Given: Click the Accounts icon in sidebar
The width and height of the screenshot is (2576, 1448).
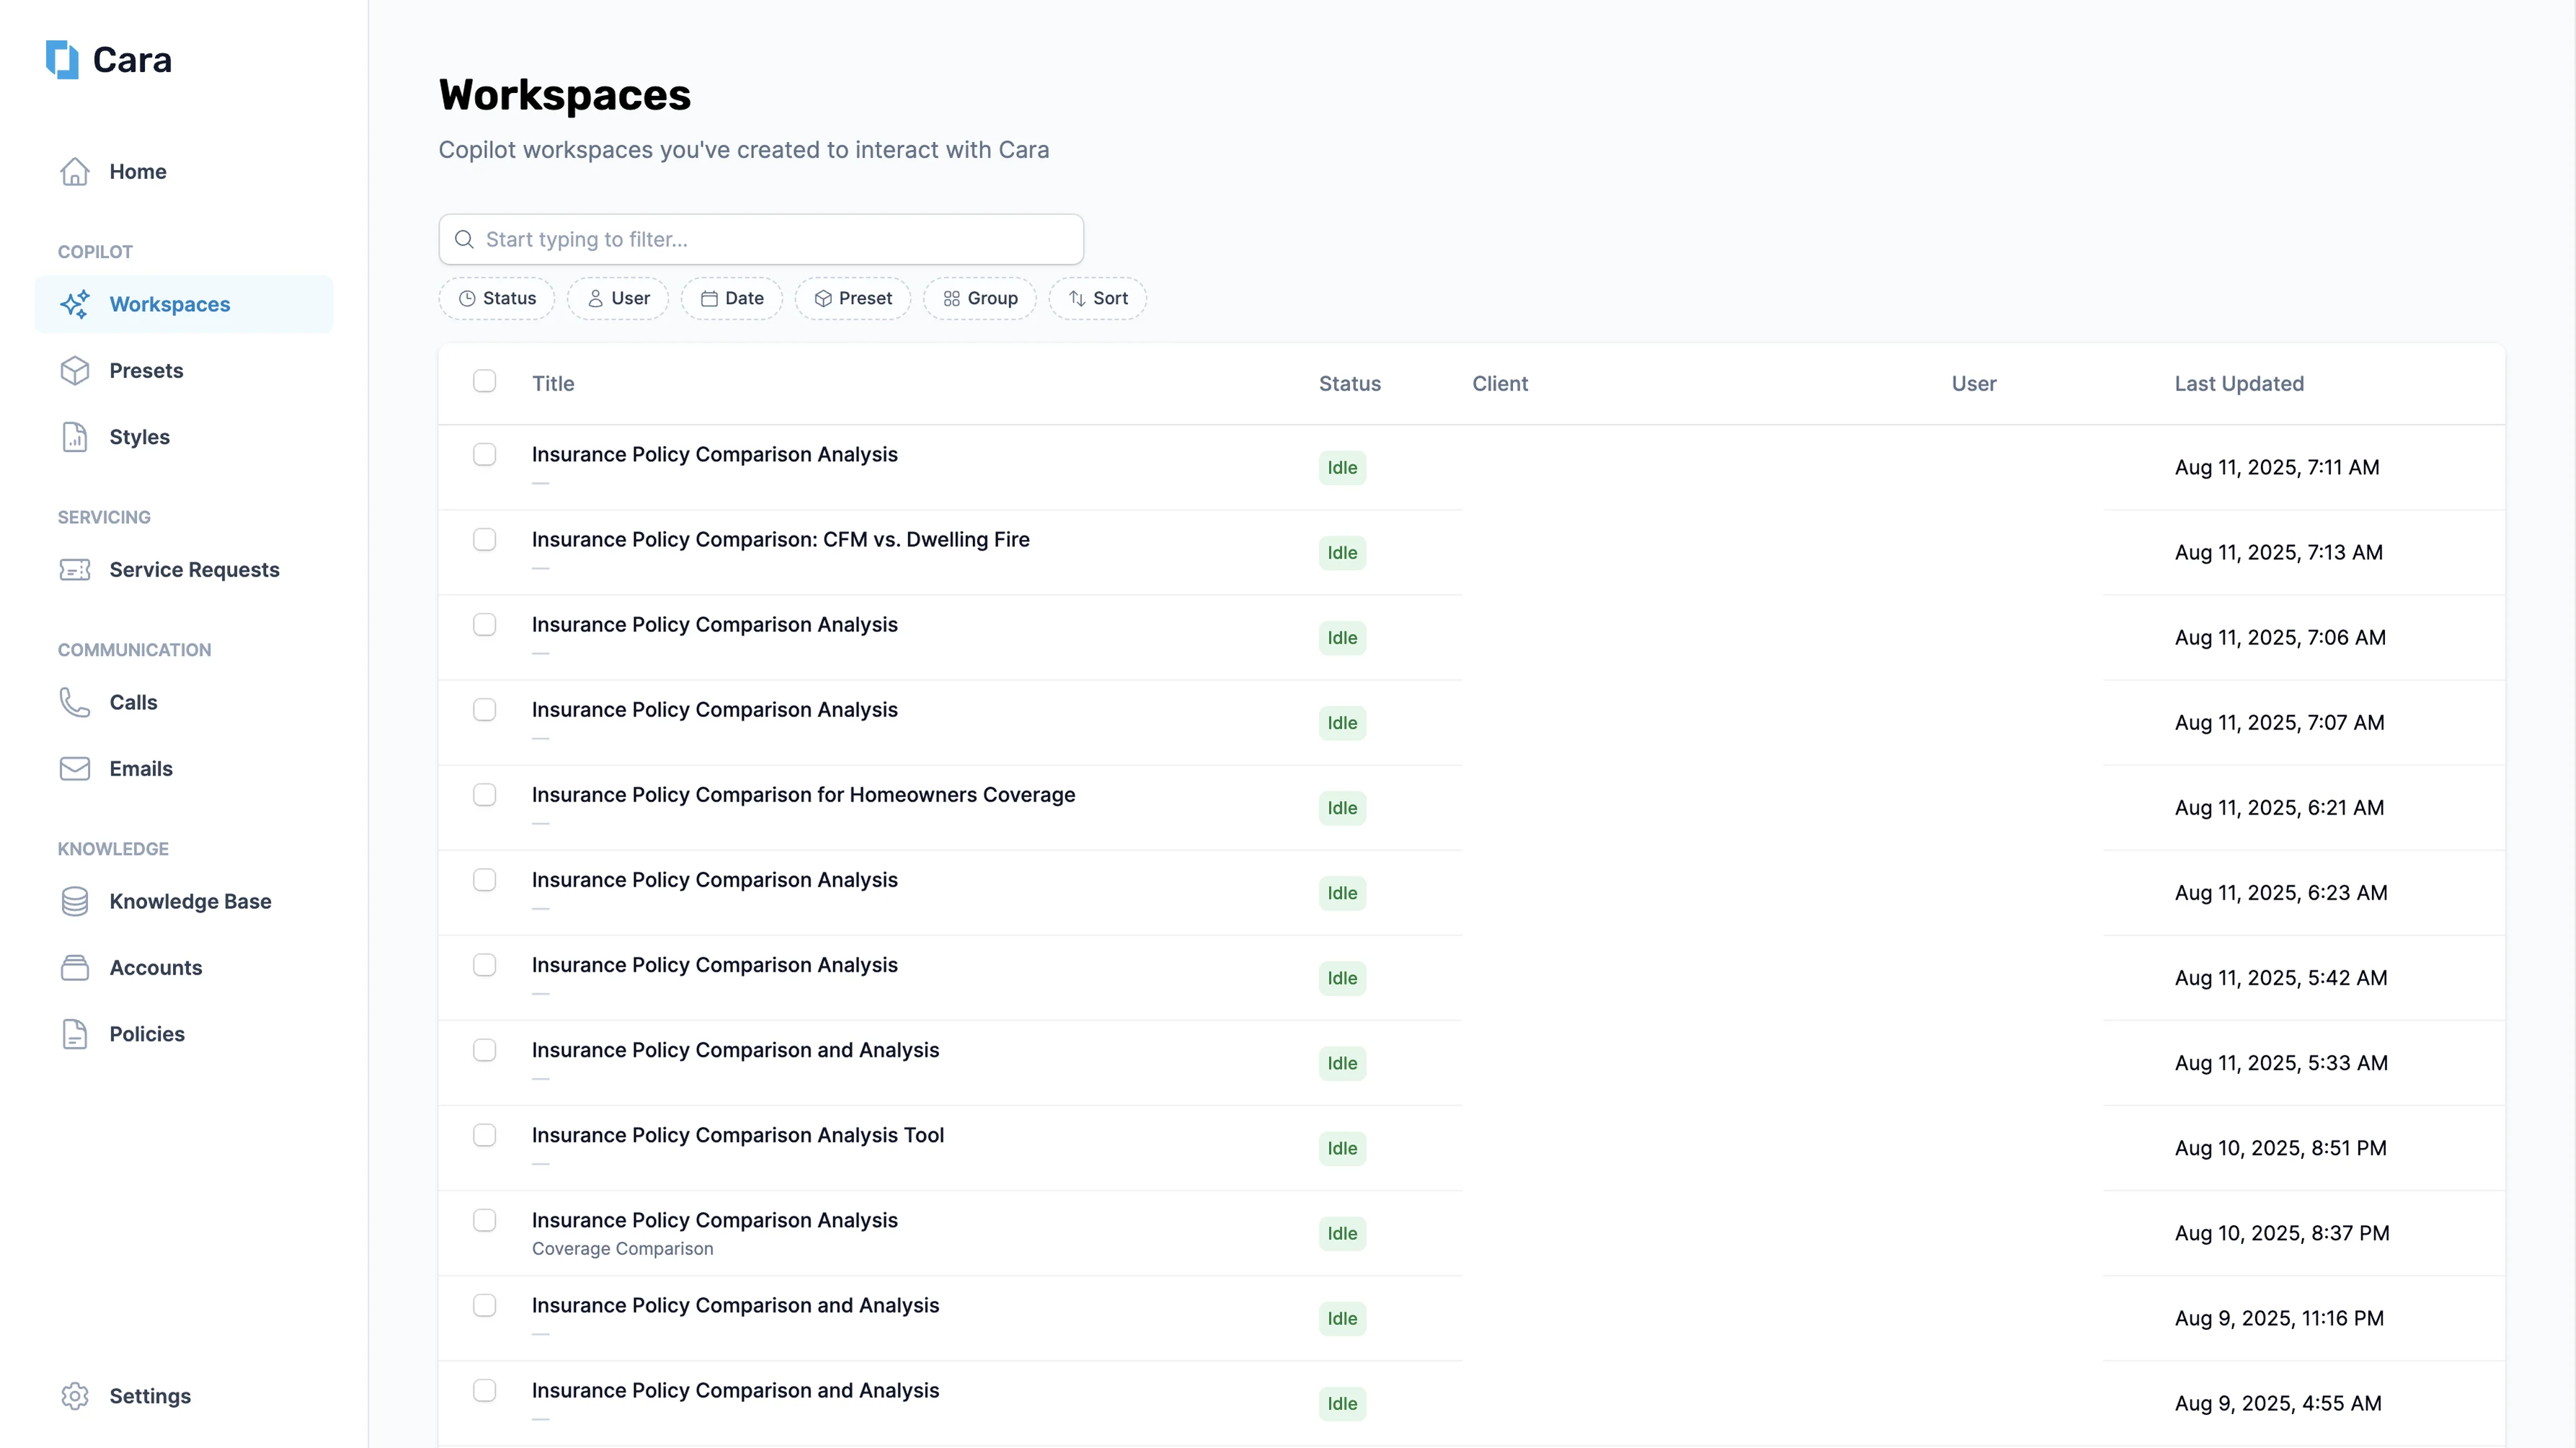Looking at the screenshot, I should 75,967.
